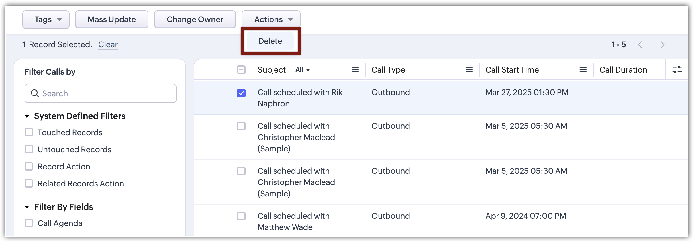This screenshot has height=242, width=694.
Task: Go to the next page arrow
Action: 662,45
